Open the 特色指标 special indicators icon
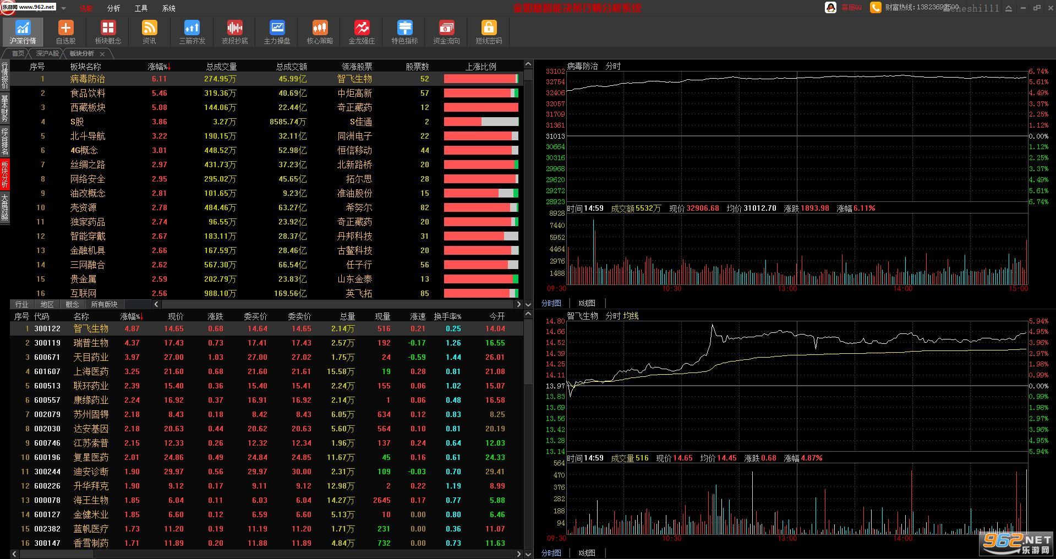Viewport: 1056px width, 559px height. pyautogui.click(x=404, y=31)
